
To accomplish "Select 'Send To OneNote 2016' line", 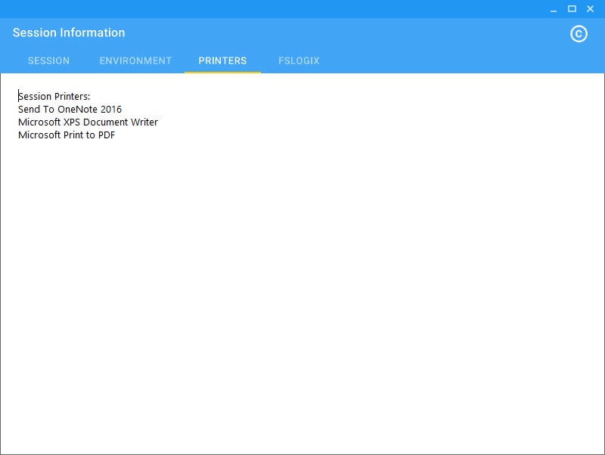I will (x=70, y=110).
